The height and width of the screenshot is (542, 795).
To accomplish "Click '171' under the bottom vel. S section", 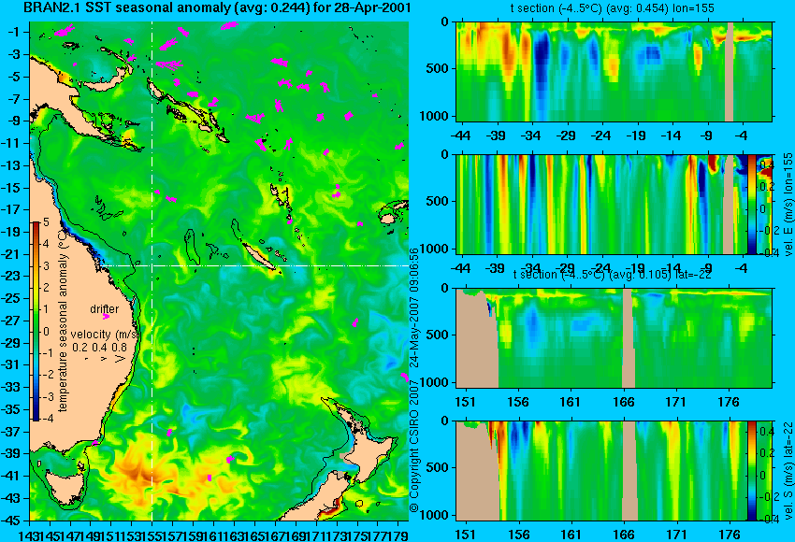I will (x=676, y=535).
